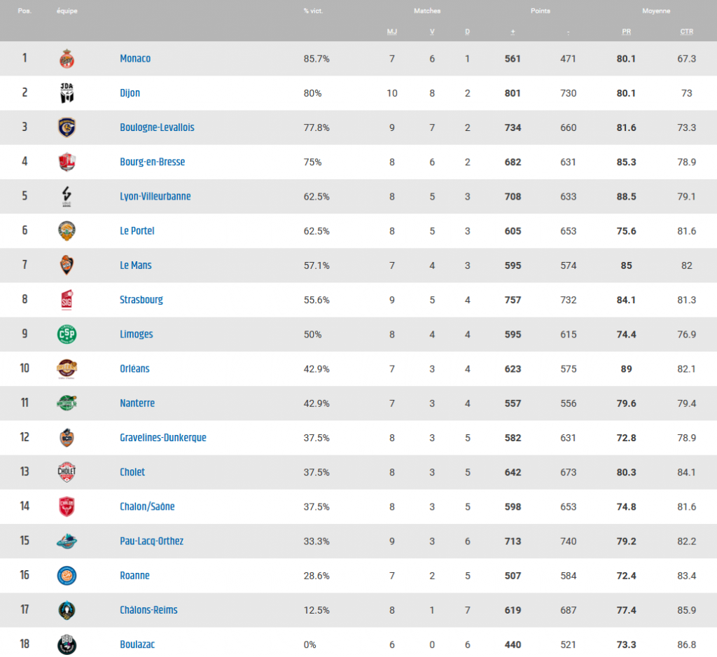
Task: Open the Nanterre team link
Action: click(x=137, y=403)
